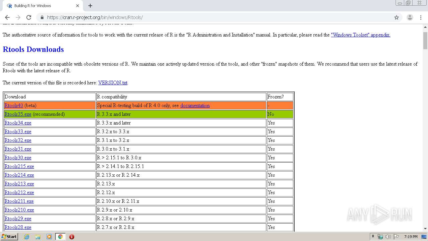The width and height of the screenshot is (428, 241).
Task: Download Rtools28.exe
Action: tap(18, 227)
